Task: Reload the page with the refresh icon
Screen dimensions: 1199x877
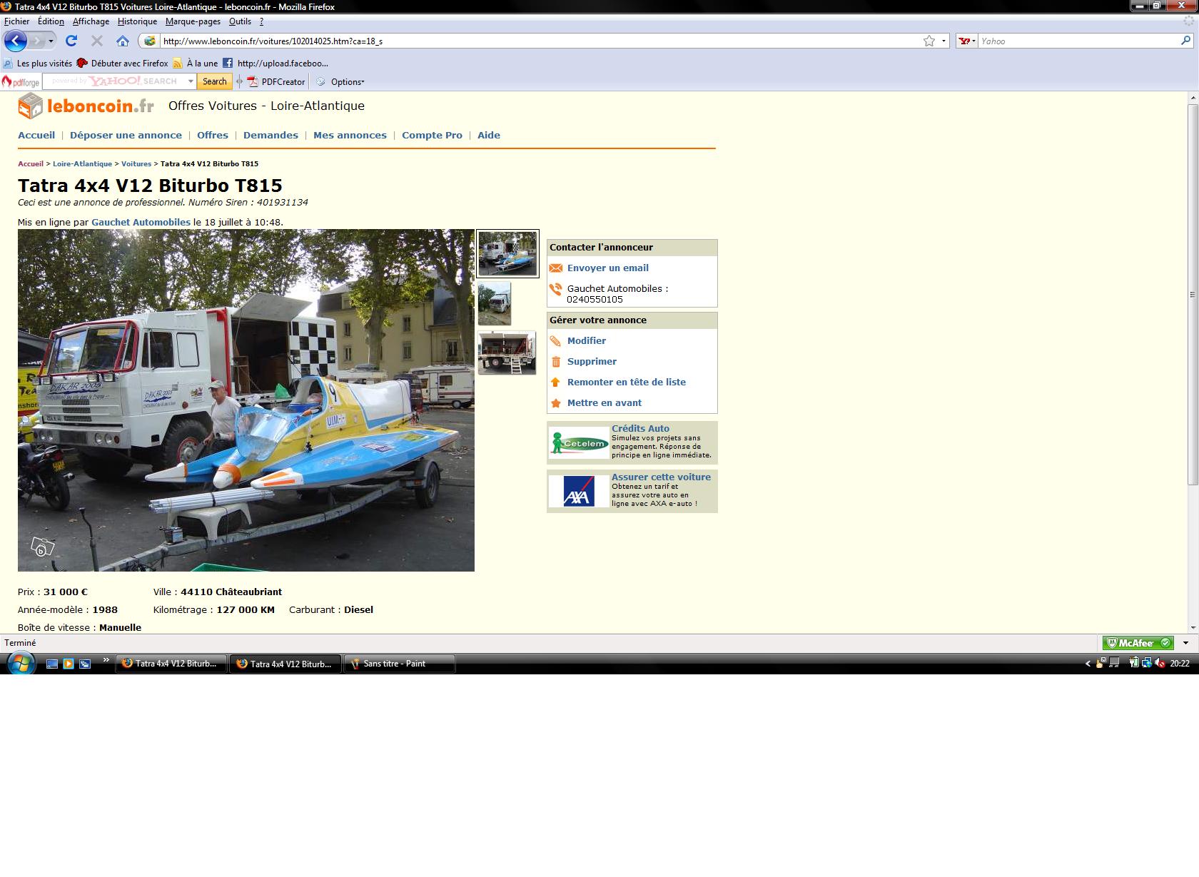Action: (x=71, y=41)
